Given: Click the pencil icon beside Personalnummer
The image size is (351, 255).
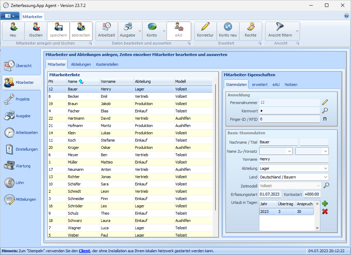Looking at the screenshot, I should 325,102.
